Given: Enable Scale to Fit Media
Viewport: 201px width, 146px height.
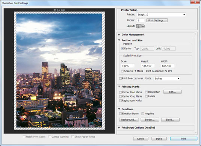Looking at the screenshot, I should click(122, 71).
